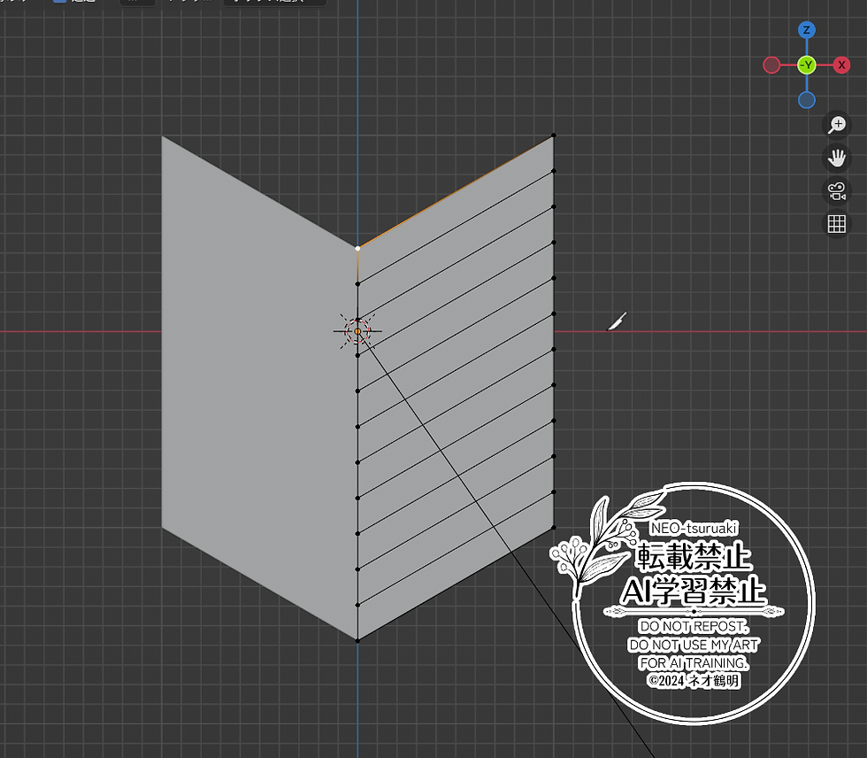Toggle the camera view icon

[837, 191]
